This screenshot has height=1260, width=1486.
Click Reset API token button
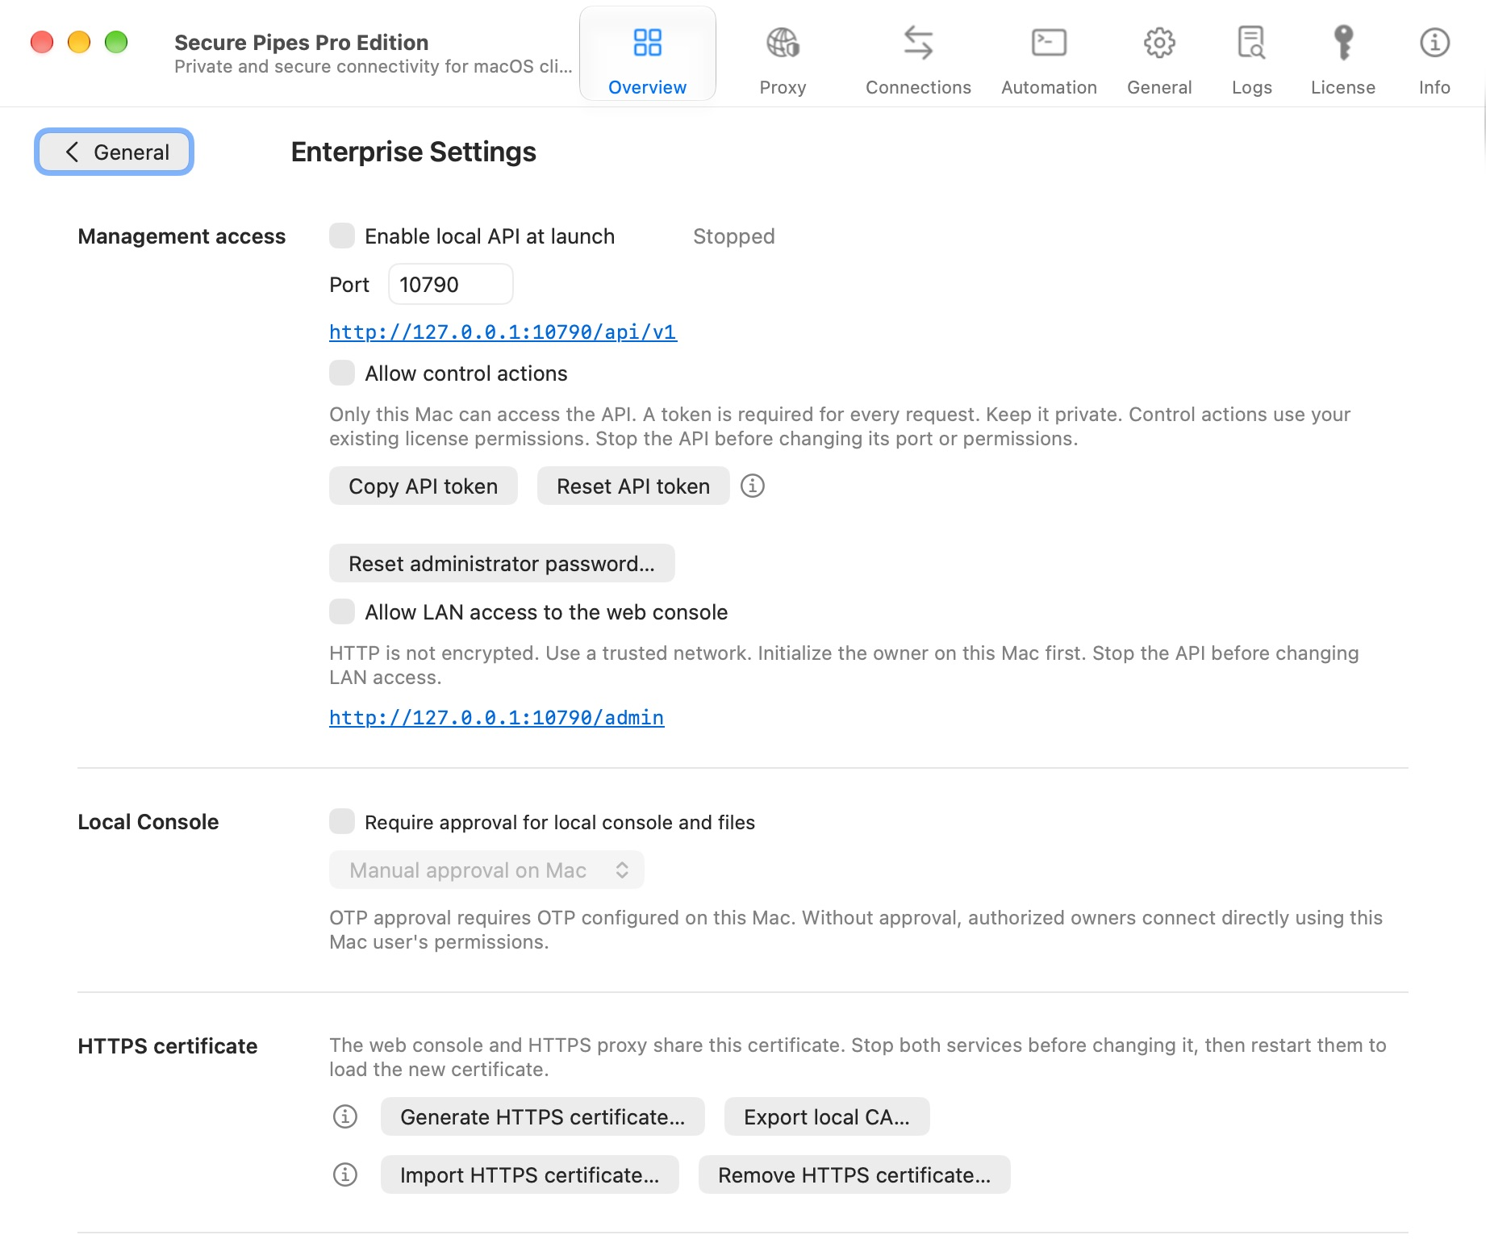(x=633, y=486)
